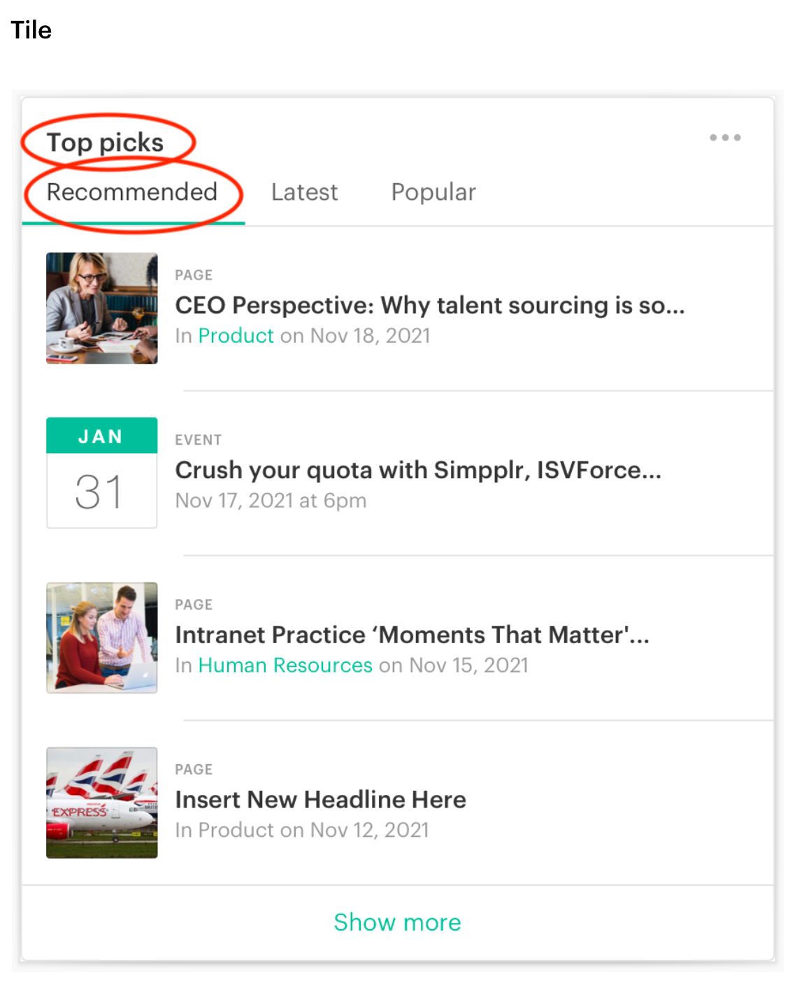The height and width of the screenshot is (983, 790).
Task: Click the Top picks tile title
Action: (x=105, y=143)
